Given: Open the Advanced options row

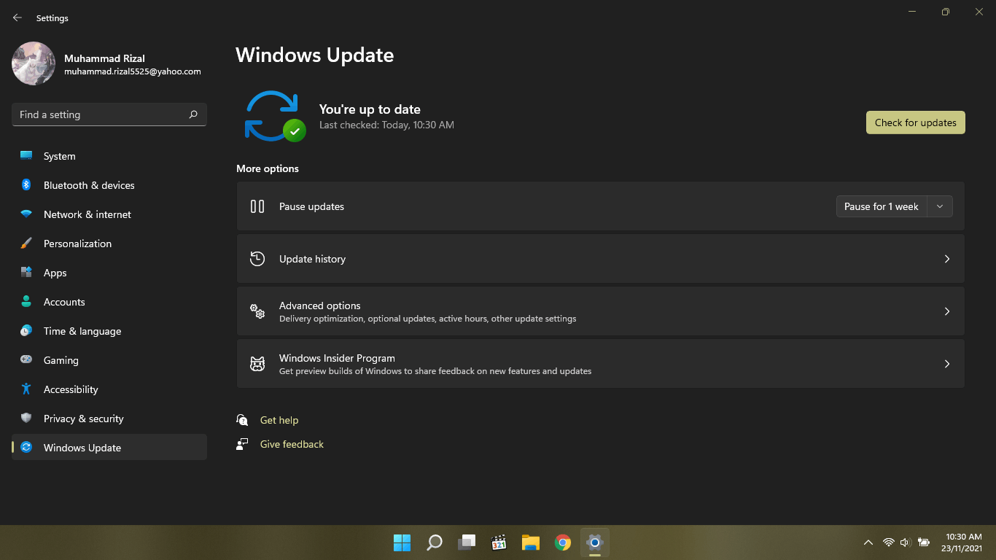Looking at the screenshot, I should (601, 311).
